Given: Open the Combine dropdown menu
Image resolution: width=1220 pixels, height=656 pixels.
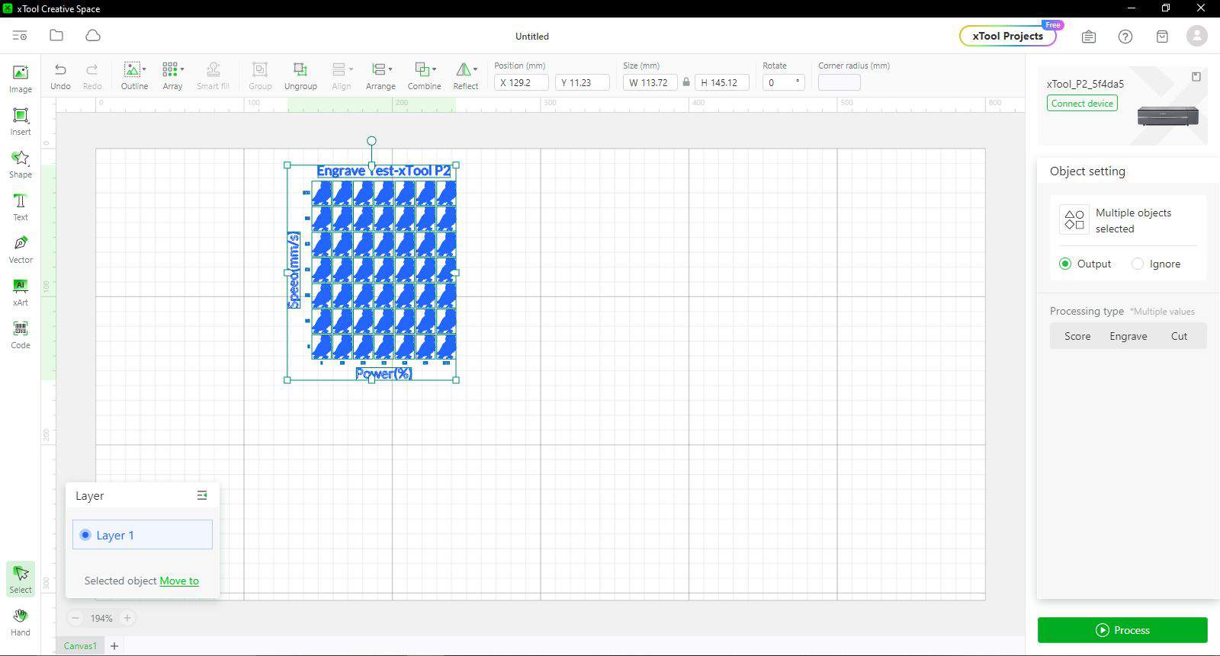Looking at the screenshot, I should pos(434,69).
